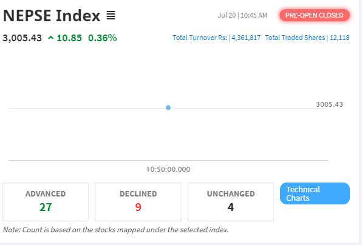Click the index value 3,005.43
362x245 pixels.
22,38
